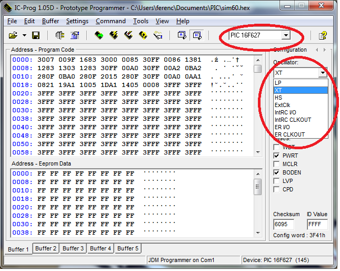Switch to Buffer 2 tab

pyautogui.click(x=46, y=248)
